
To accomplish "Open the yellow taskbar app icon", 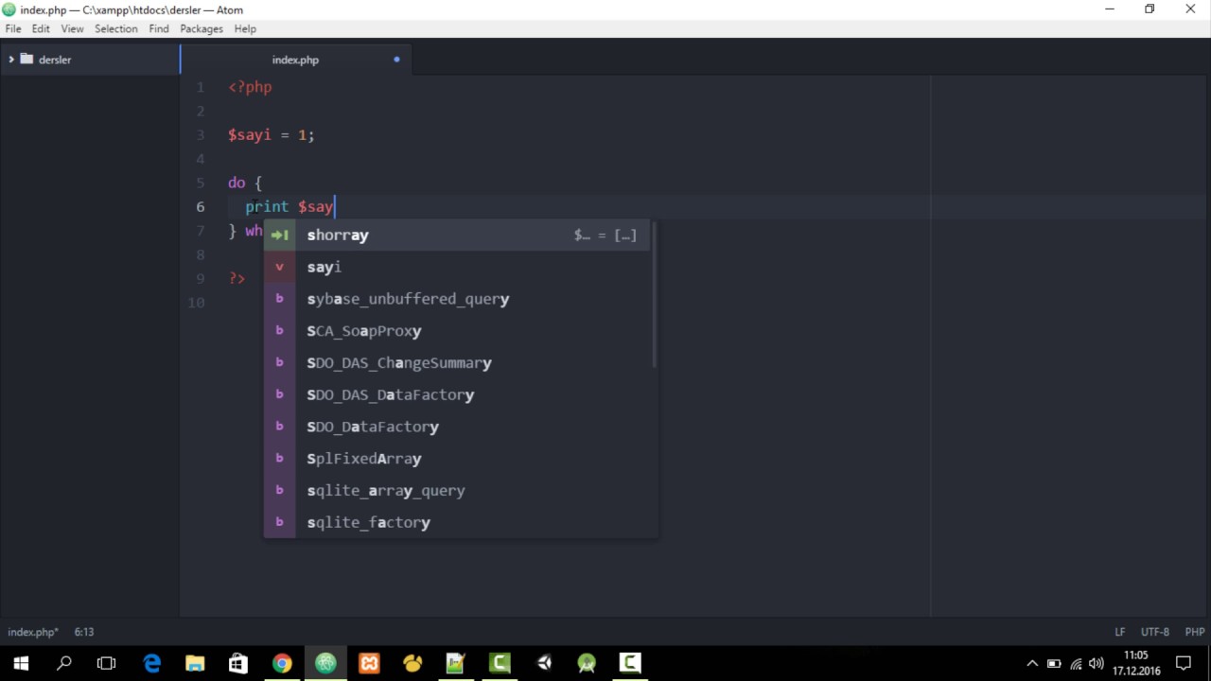I will coord(412,663).
